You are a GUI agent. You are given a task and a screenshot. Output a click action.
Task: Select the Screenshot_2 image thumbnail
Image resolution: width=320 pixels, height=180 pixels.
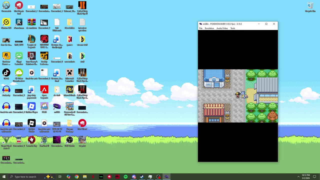44,24
